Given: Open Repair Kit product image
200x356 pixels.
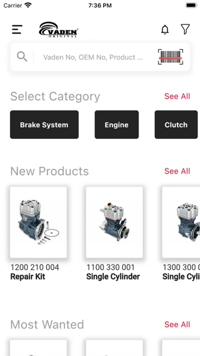Looking at the screenshot, I should click(x=39, y=222).
